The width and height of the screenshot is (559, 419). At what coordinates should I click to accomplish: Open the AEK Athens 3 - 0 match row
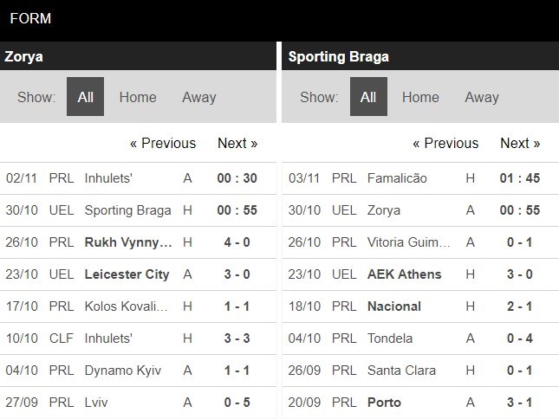click(420, 274)
